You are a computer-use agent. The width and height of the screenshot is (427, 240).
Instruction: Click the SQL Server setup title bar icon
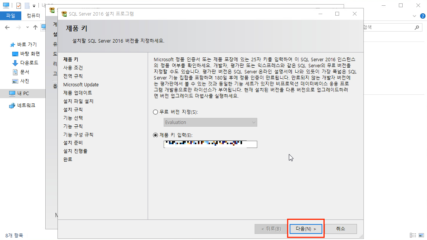point(64,14)
